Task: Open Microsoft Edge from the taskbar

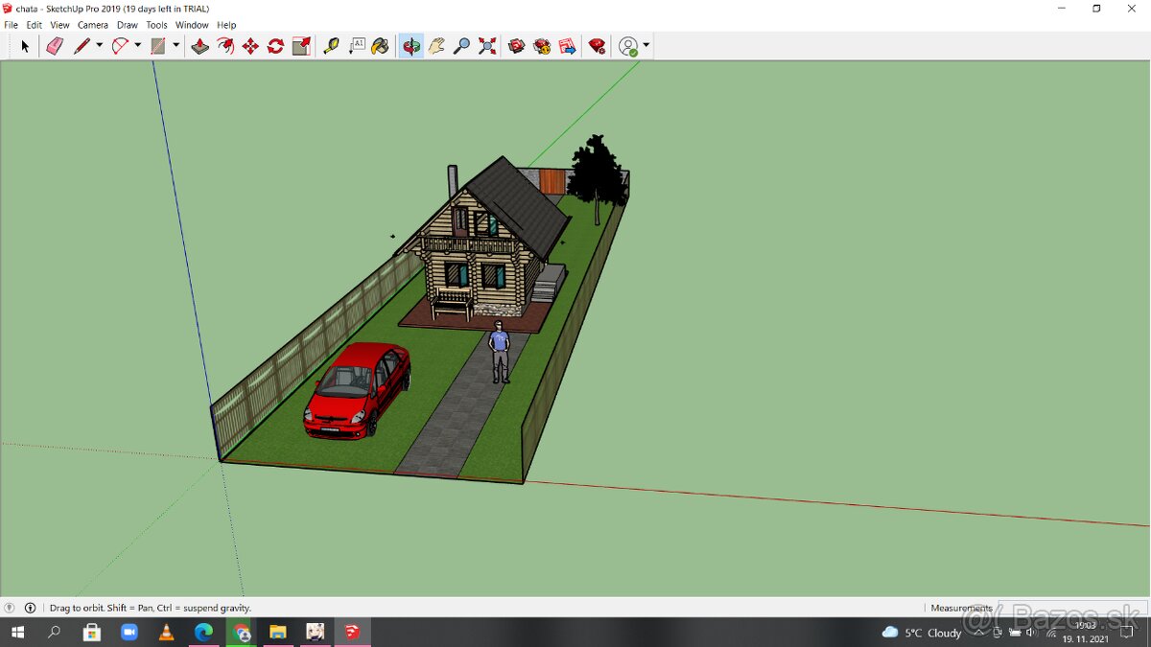Action: 203,633
